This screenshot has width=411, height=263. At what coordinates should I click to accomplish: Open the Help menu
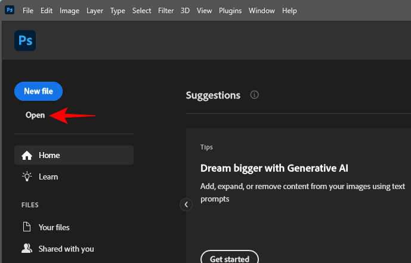coord(289,11)
